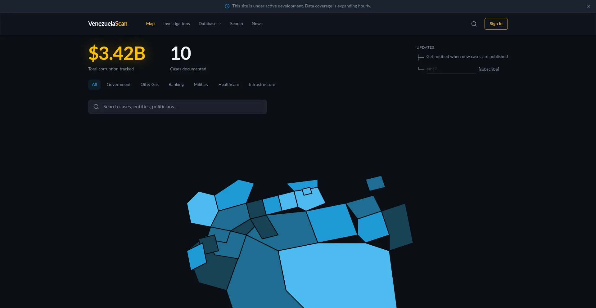Screen dimensions: 596x308
Task: Click the info icon in announcement banner
Action: [x=227, y=6]
